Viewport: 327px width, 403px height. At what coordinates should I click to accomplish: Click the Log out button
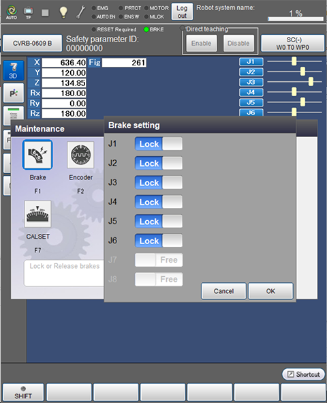tap(182, 12)
